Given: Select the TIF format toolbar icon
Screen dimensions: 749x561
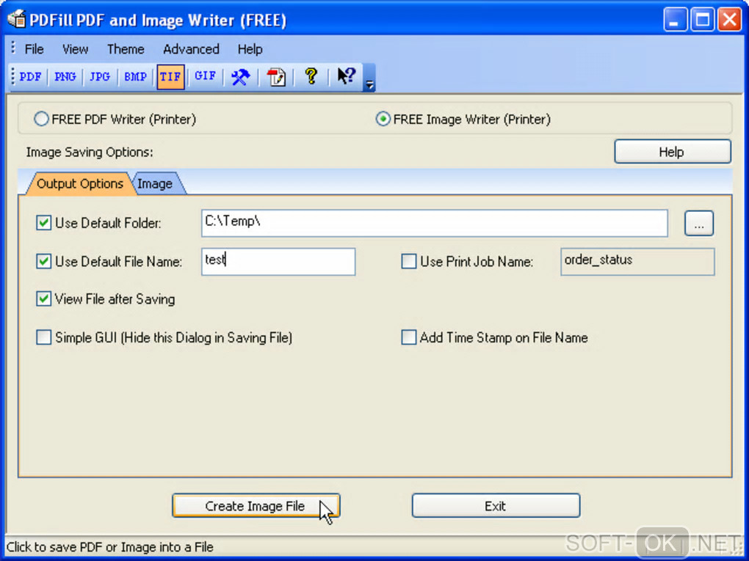Looking at the screenshot, I should pos(170,76).
